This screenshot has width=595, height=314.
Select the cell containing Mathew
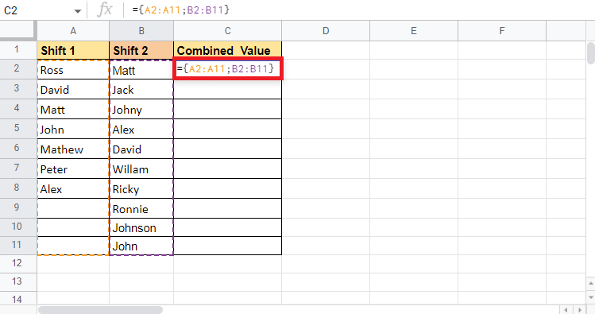[73, 149]
